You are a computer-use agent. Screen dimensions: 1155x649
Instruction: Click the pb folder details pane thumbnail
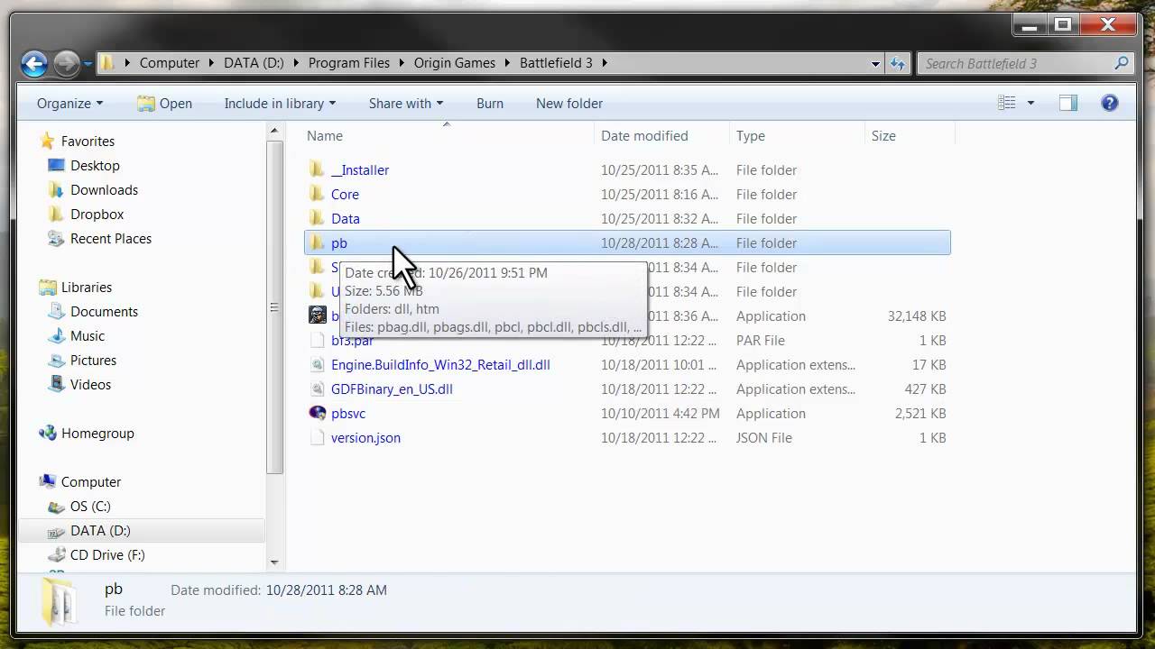(x=60, y=601)
